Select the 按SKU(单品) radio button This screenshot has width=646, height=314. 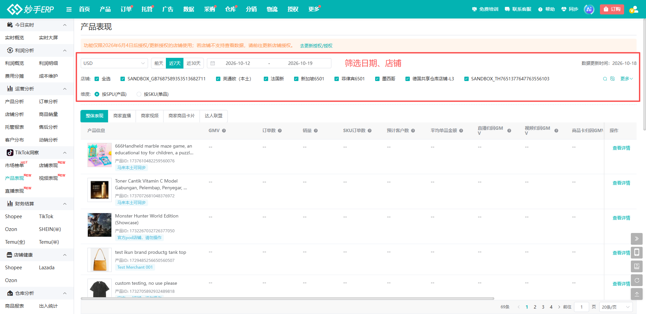pyautogui.click(x=139, y=94)
